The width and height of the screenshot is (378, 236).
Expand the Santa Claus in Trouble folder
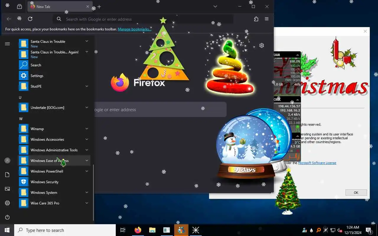coord(87,41)
